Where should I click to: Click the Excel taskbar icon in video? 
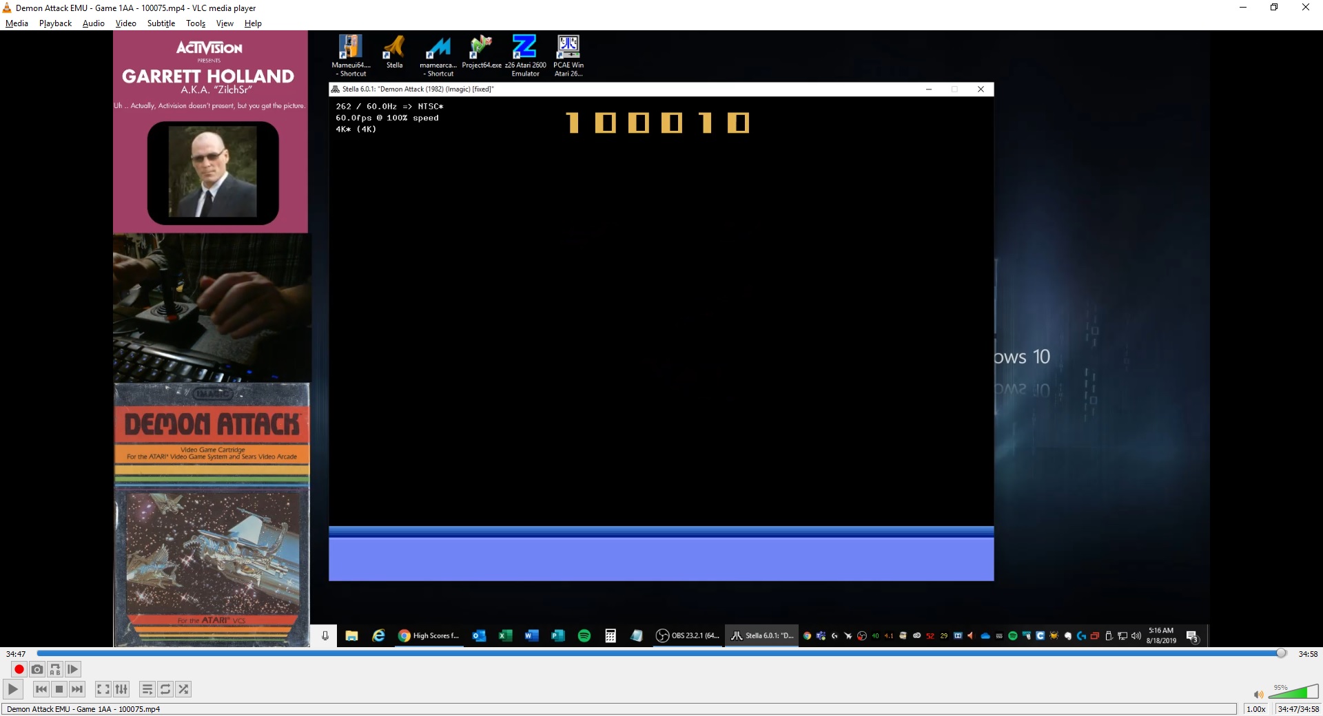(505, 635)
